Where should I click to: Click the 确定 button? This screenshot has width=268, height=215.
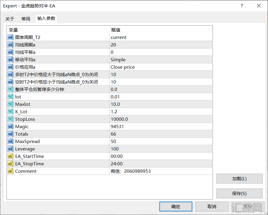176,206
